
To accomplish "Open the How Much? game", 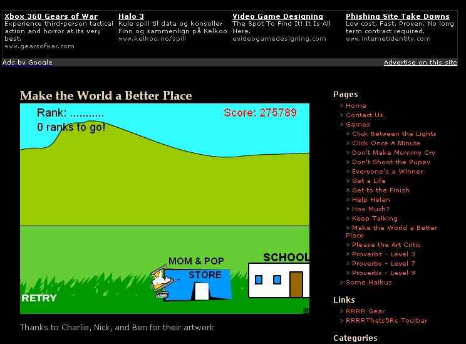I will click(x=371, y=209).
